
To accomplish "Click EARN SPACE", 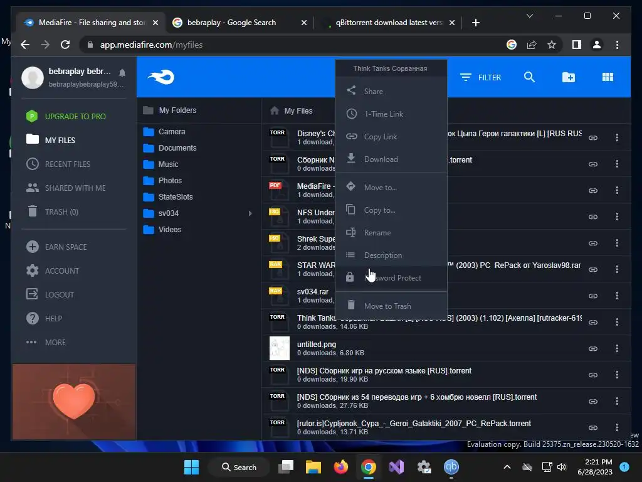I will point(56,247).
